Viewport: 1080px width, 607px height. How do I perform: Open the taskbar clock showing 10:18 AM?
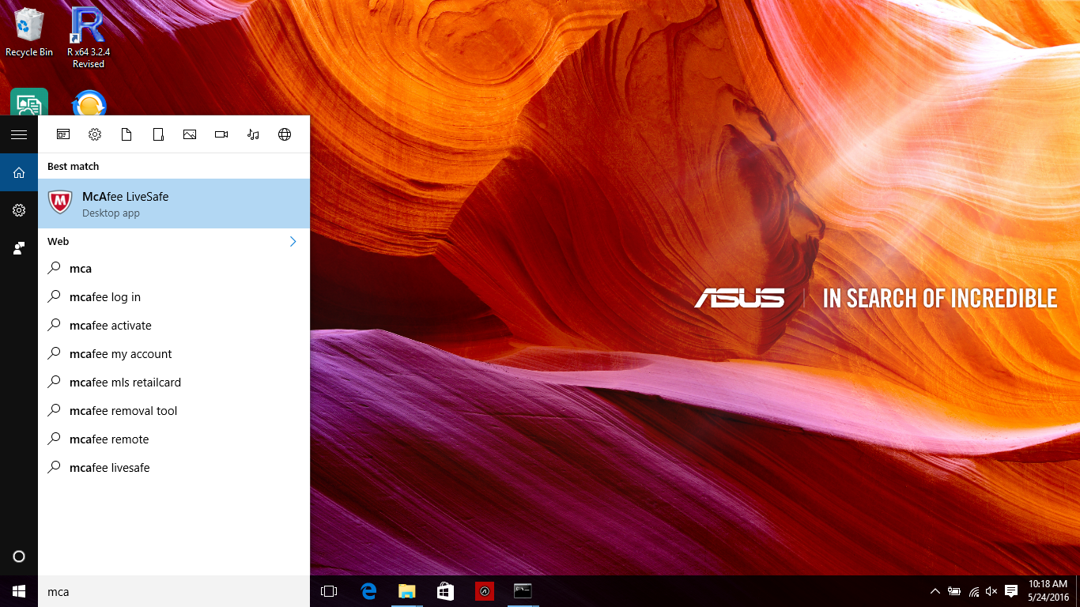(1048, 591)
